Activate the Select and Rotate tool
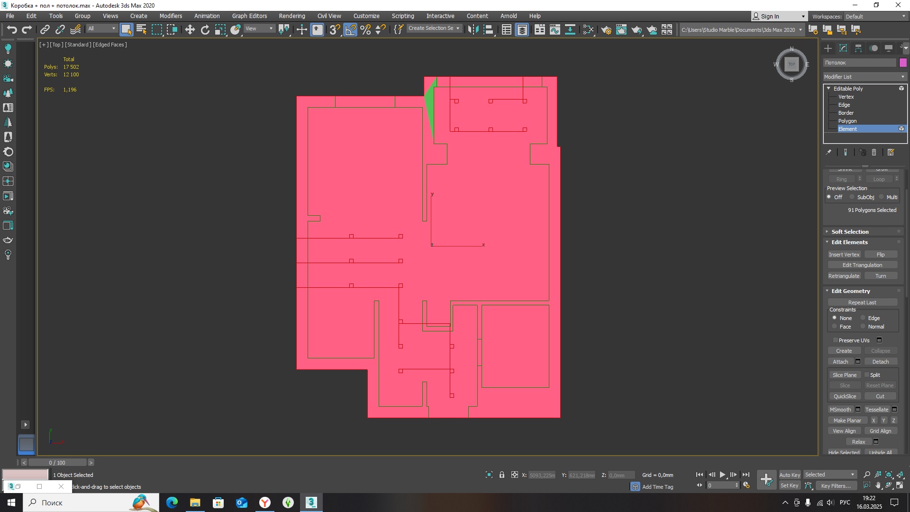This screenshot has width=910, height=512. point(205,30)
